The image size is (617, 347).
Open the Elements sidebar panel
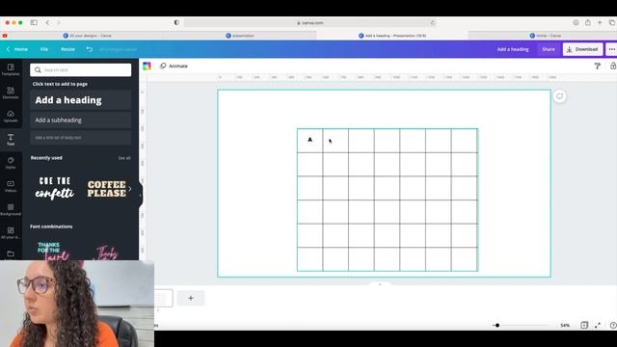pyautogui.click(x=11, y=93)
